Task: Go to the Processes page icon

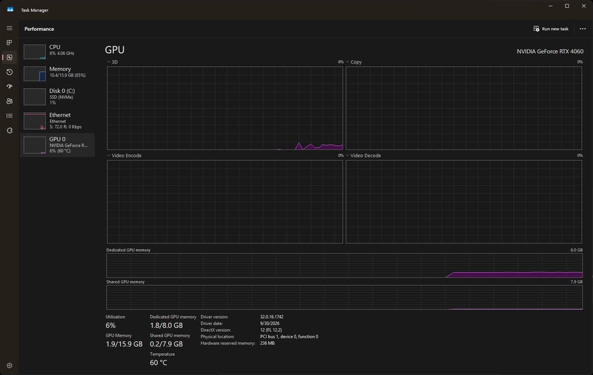Action: tap(9, 43)
